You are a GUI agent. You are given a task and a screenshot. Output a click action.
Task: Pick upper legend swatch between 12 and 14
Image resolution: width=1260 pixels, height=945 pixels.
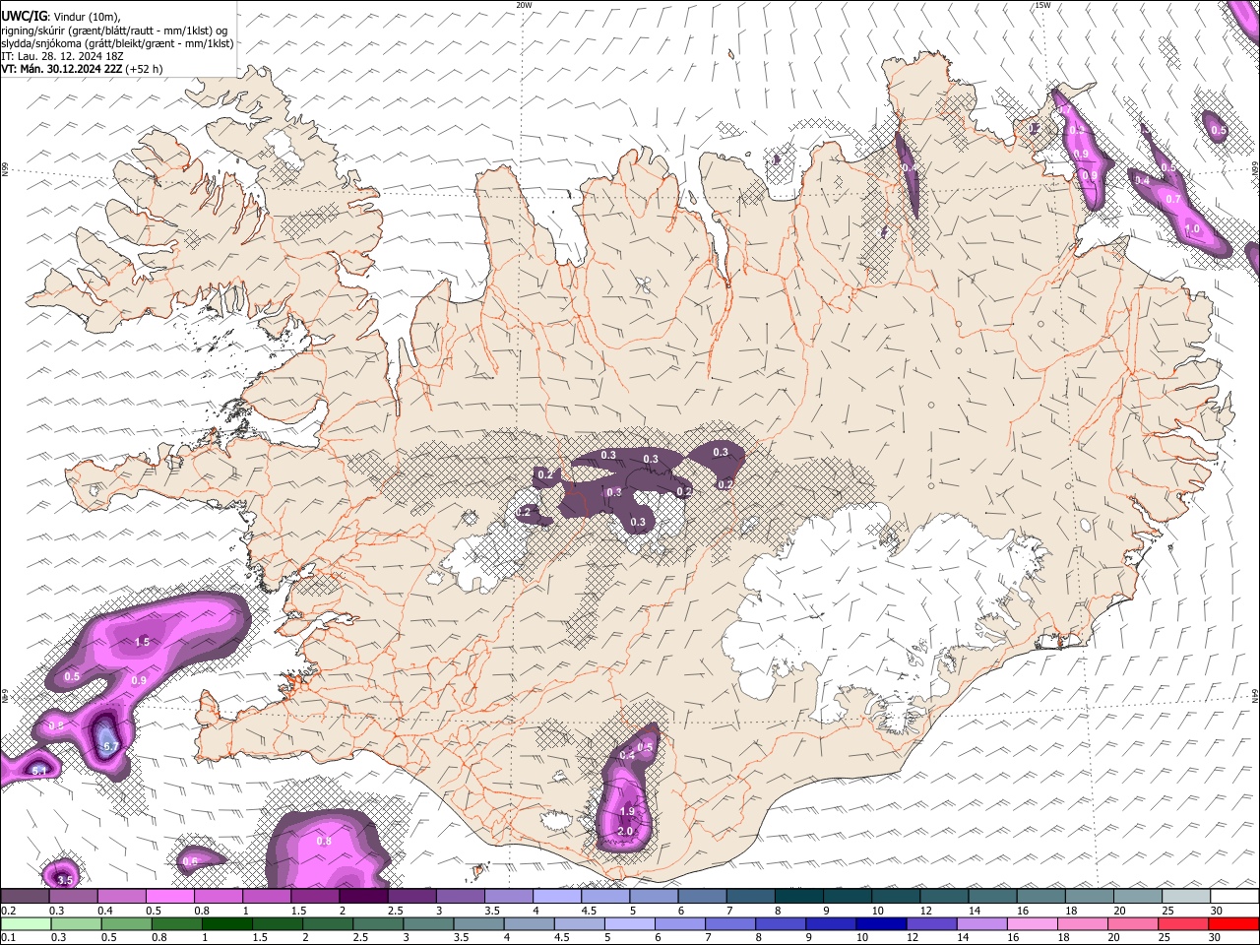pyautogui.click(x=944, y=897)
